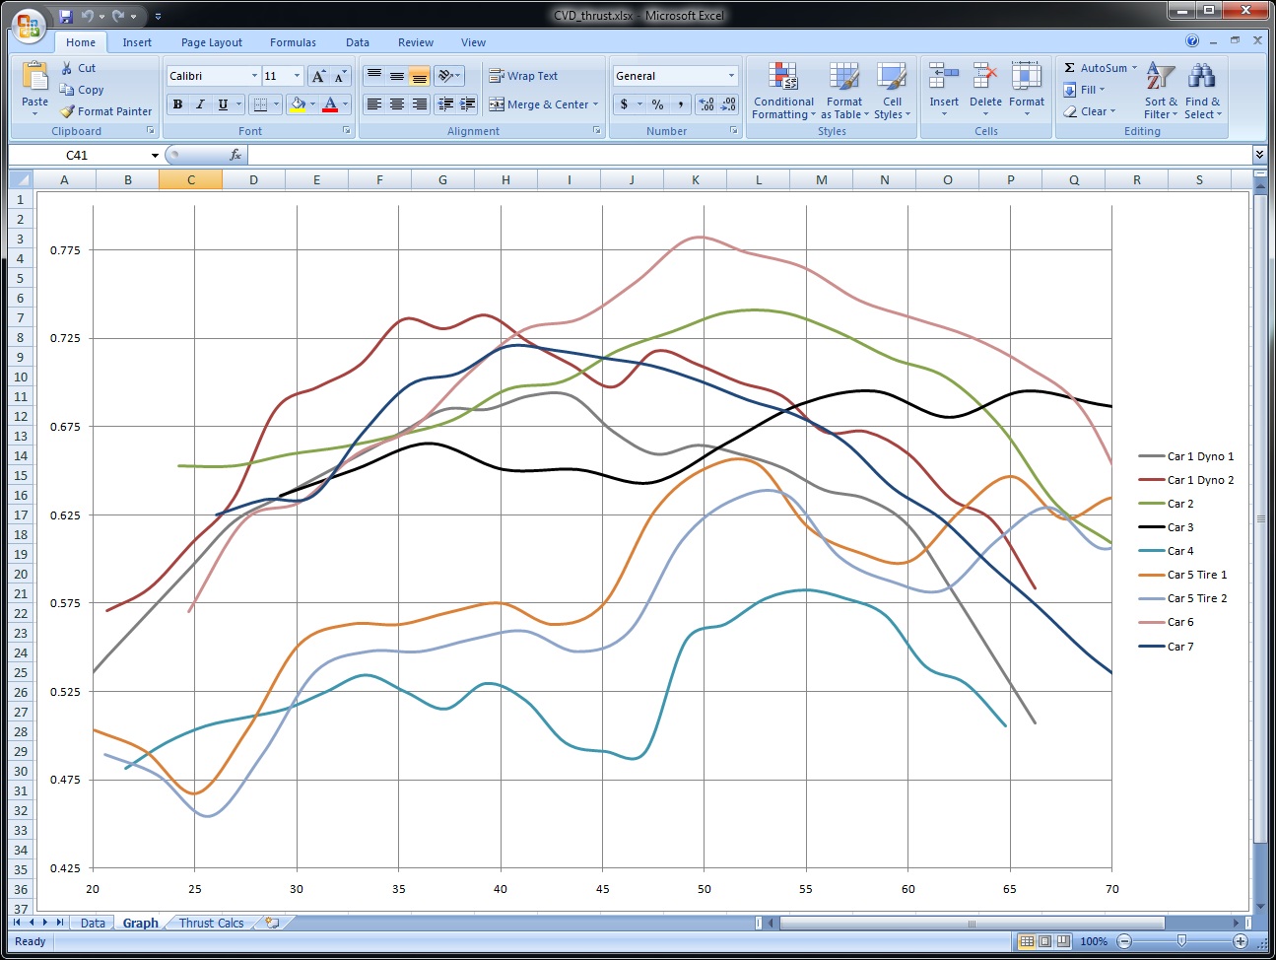Decrease indent in Alignment group
This screenshot has width=1276, height=960.
(x=445, y=104)
